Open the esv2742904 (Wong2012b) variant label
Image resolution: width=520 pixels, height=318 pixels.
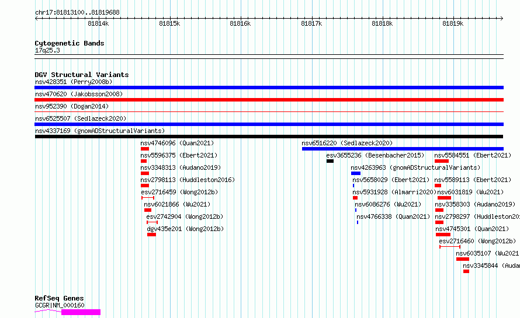click(x=185, y=216)
